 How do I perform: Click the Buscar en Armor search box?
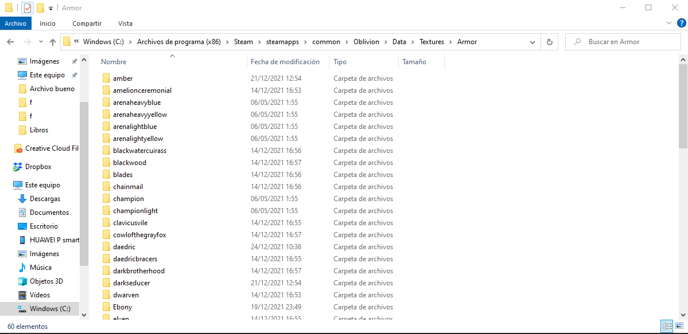623,42
